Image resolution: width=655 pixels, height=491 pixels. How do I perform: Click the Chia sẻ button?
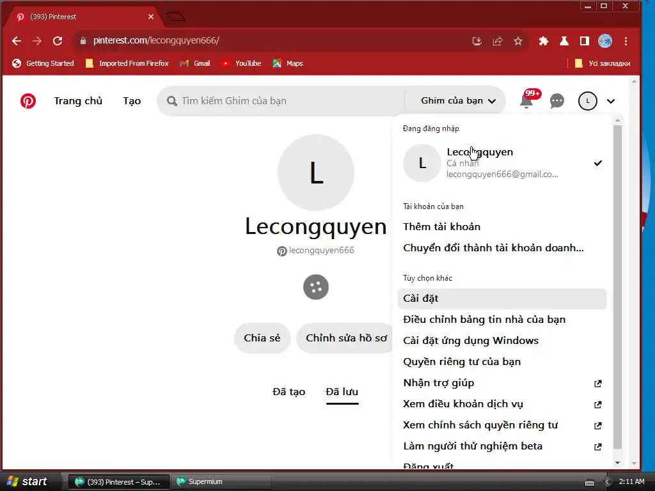click(x=262, y=338)
